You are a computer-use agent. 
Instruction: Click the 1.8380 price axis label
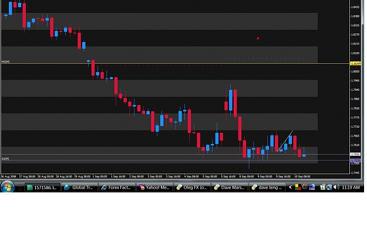tap(355, 16)
